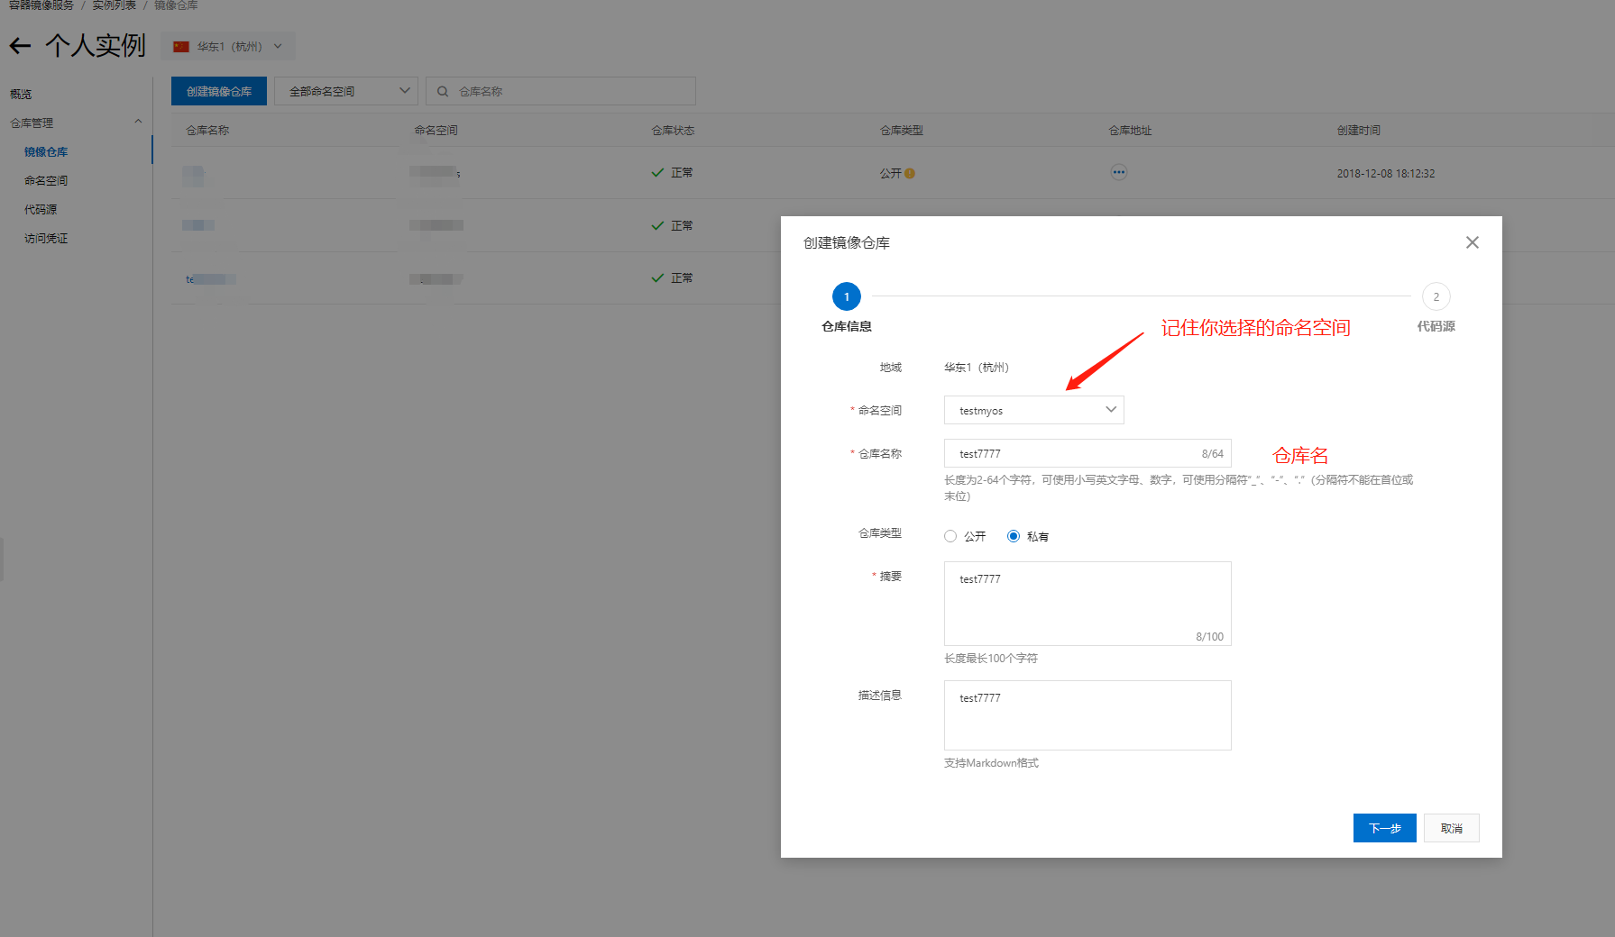The image size is (1615, 937).
Task: Collapse the 仓库管理 sidebar section
Action: [x=138, y=123]
